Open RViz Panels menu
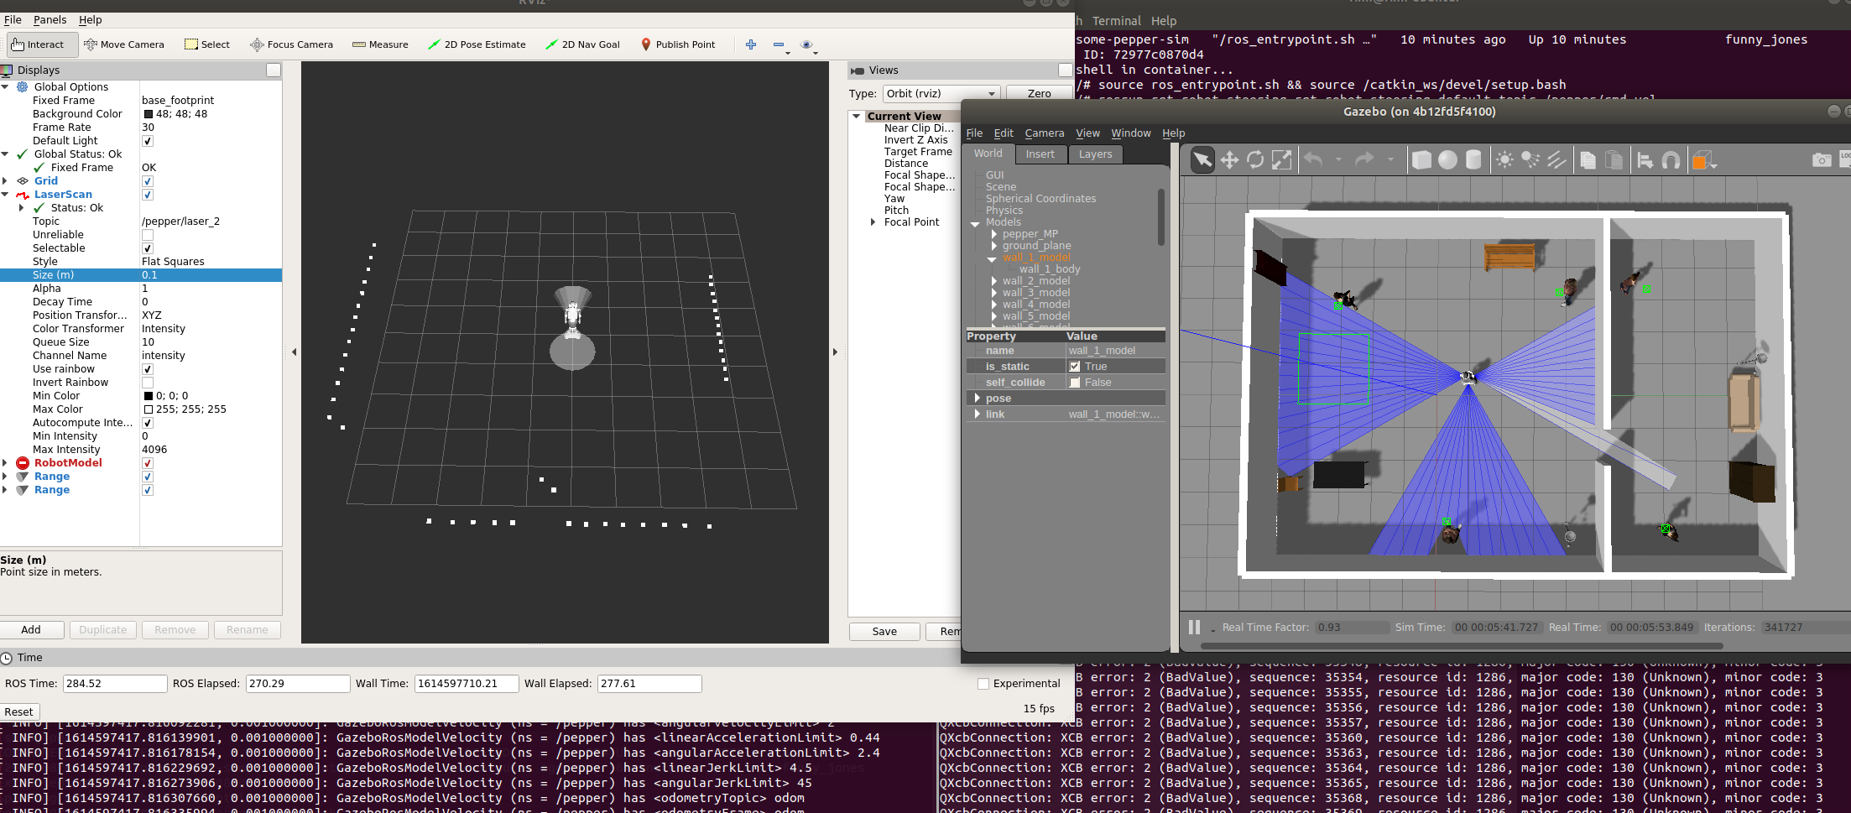This screenshot has width=1851, height=813. [50, 19]
